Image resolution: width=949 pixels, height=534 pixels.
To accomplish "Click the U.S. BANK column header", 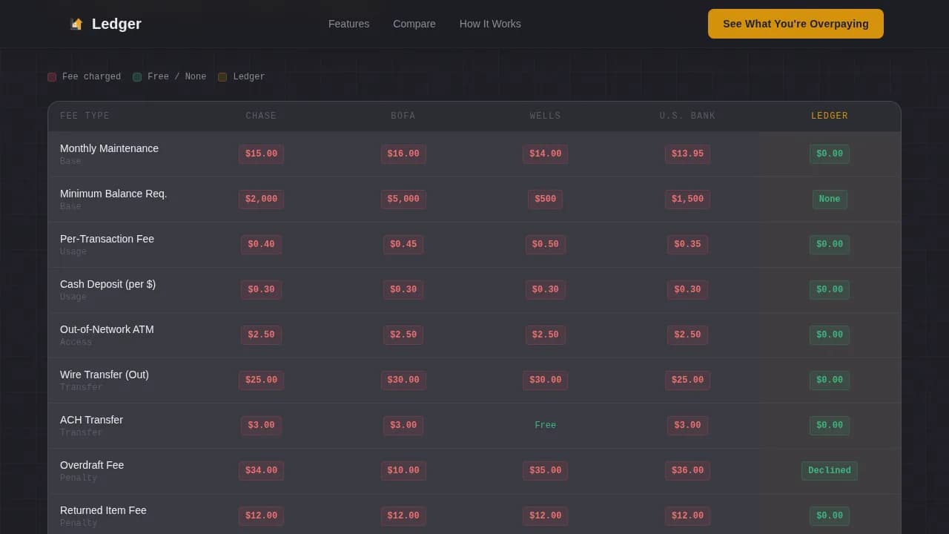I will click(x=687, y=116).
